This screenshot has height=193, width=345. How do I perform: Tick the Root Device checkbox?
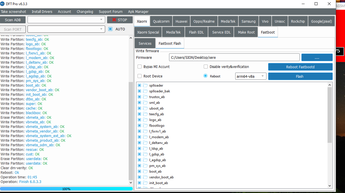(140, 76)
